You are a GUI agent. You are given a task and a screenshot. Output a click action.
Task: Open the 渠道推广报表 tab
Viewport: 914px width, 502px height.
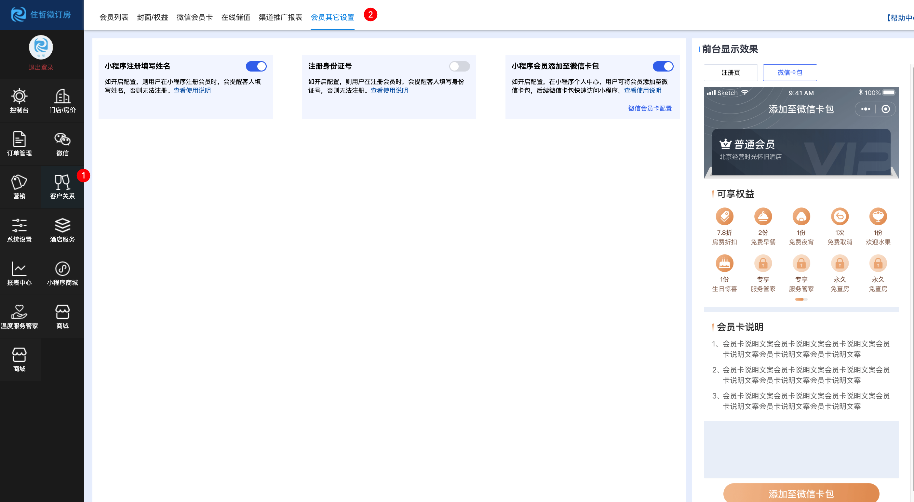click(280, 17)
